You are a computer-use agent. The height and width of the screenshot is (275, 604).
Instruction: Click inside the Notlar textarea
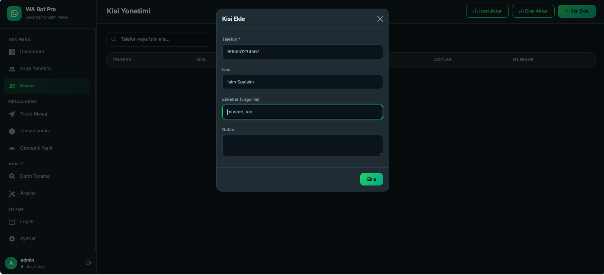pos(302,145)
